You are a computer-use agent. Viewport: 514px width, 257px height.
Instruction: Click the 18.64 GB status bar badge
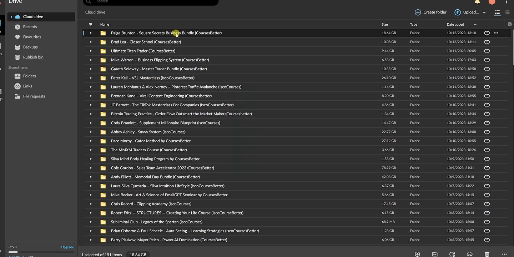point(138,255)
